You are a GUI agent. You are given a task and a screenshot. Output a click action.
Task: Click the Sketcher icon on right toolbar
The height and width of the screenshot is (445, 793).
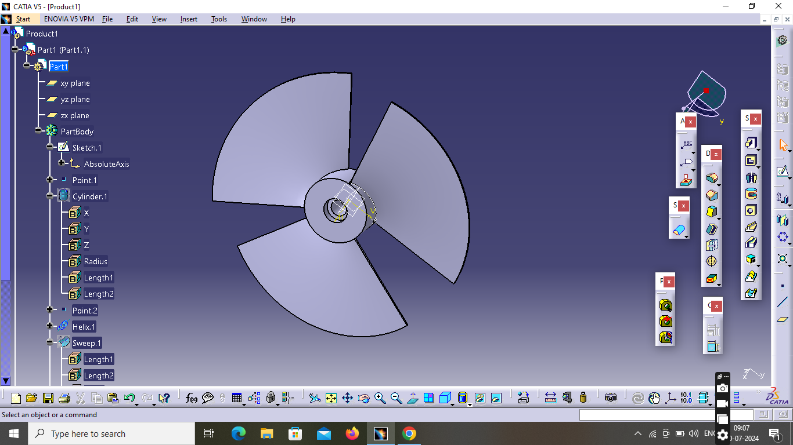click(783, 172)
